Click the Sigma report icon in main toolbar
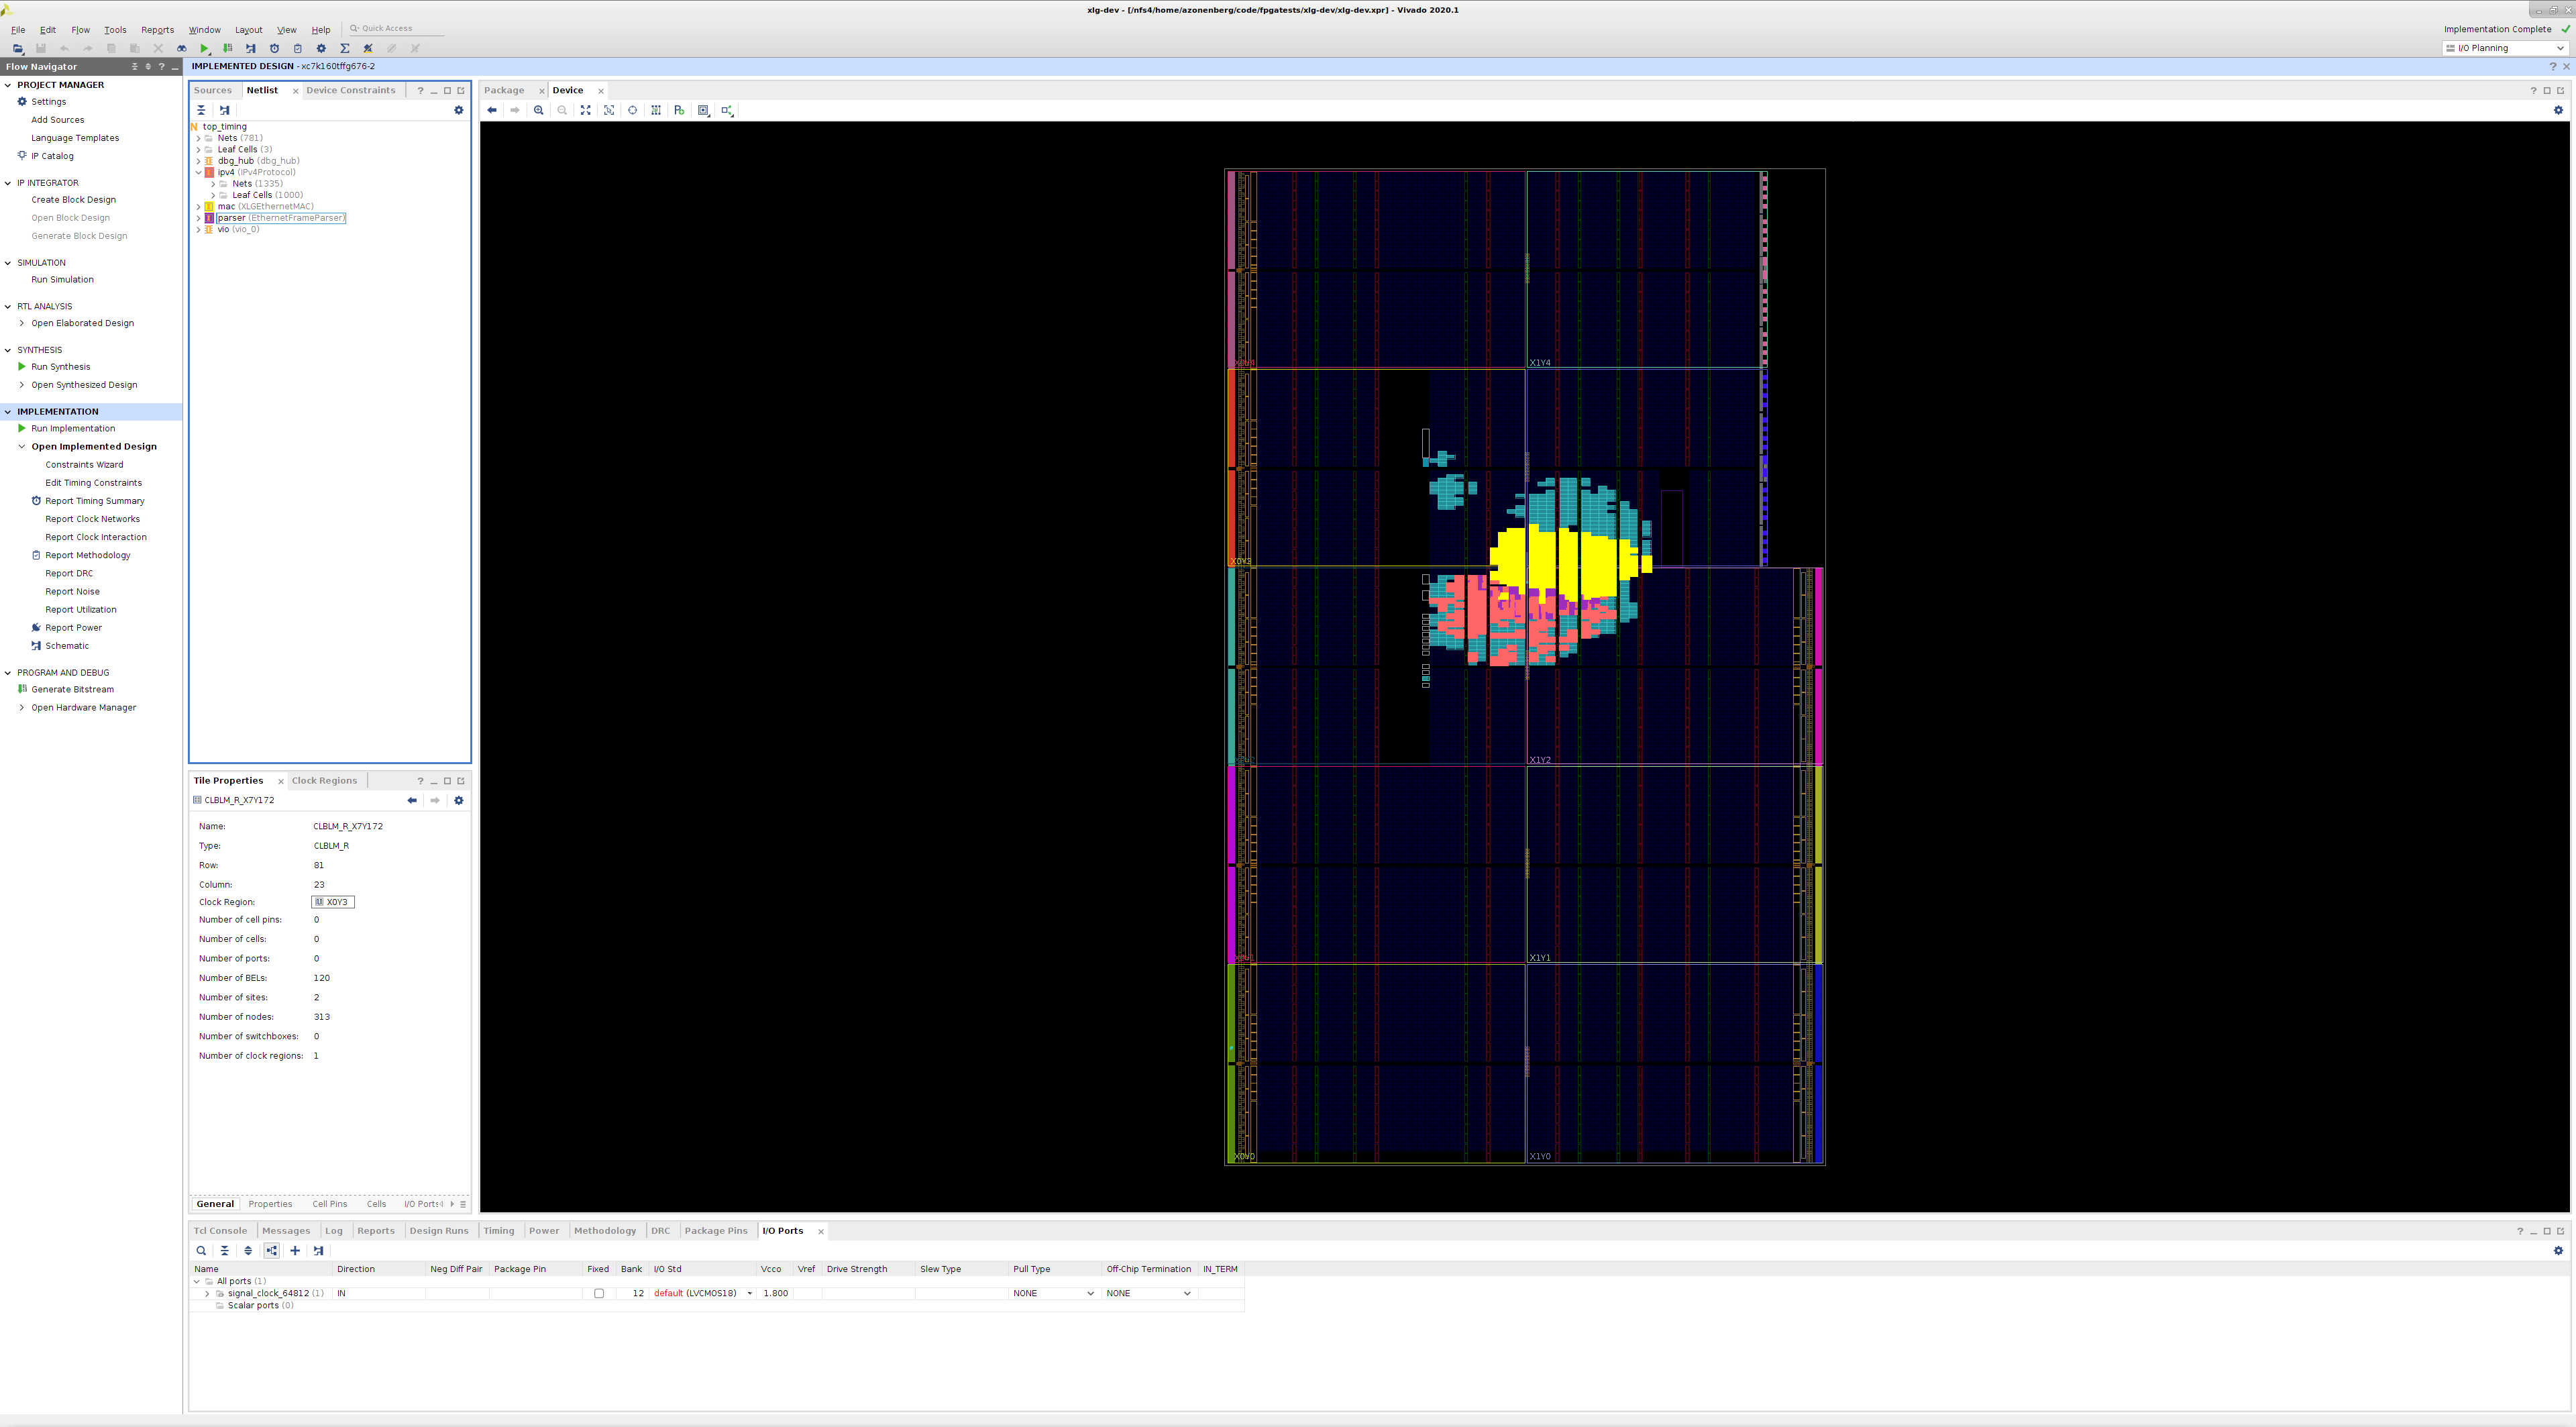This screenshot has width=2576, height=1427. (x=345, y=48)
